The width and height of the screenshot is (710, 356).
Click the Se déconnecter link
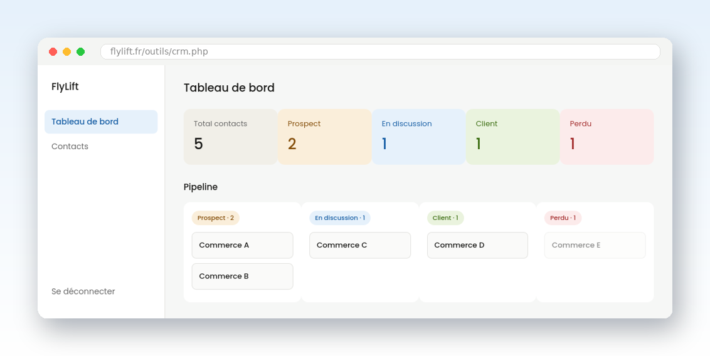(83, 291)
